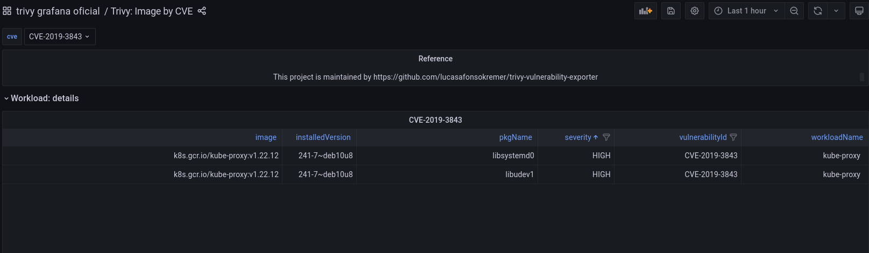Open the severity column filter
This screenshot has width=869, height=253.
(606, 137)
